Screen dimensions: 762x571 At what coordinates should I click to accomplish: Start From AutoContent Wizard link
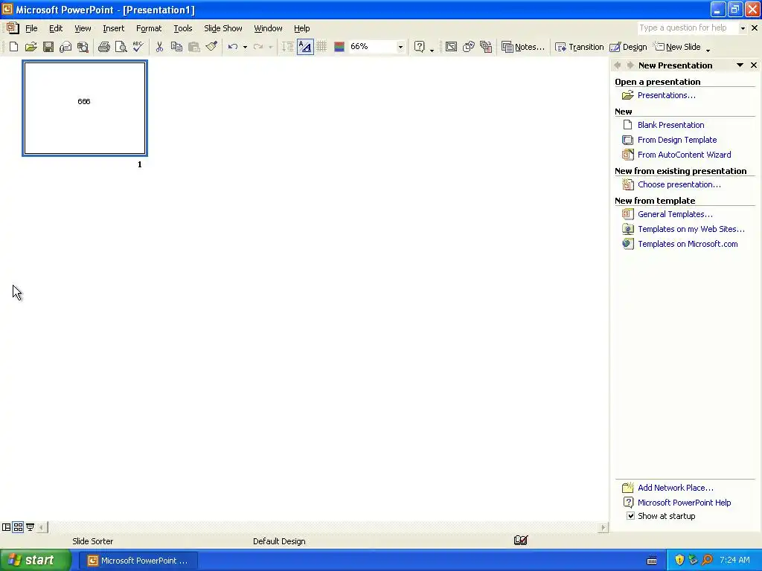click(685, 155)
